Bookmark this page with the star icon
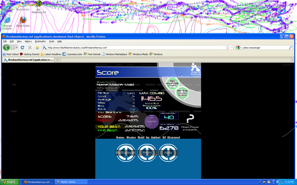The height and width of the screenshot is (185, 297). tap(227, 47)
